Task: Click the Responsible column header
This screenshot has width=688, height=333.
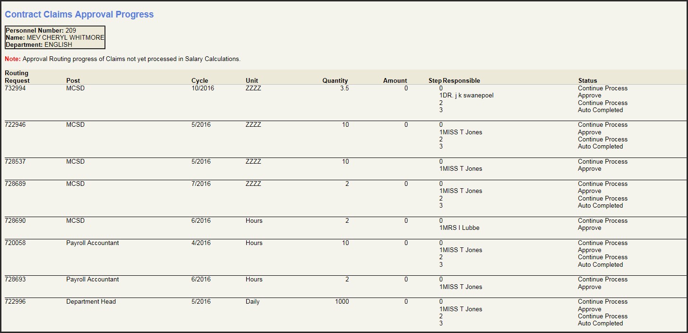Action: pos(462,81)
